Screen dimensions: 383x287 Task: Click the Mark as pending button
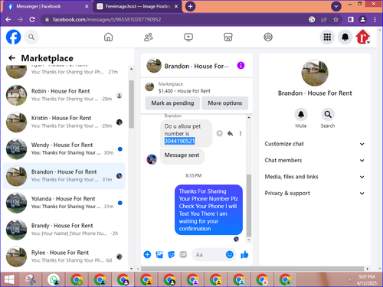[172, 103]
